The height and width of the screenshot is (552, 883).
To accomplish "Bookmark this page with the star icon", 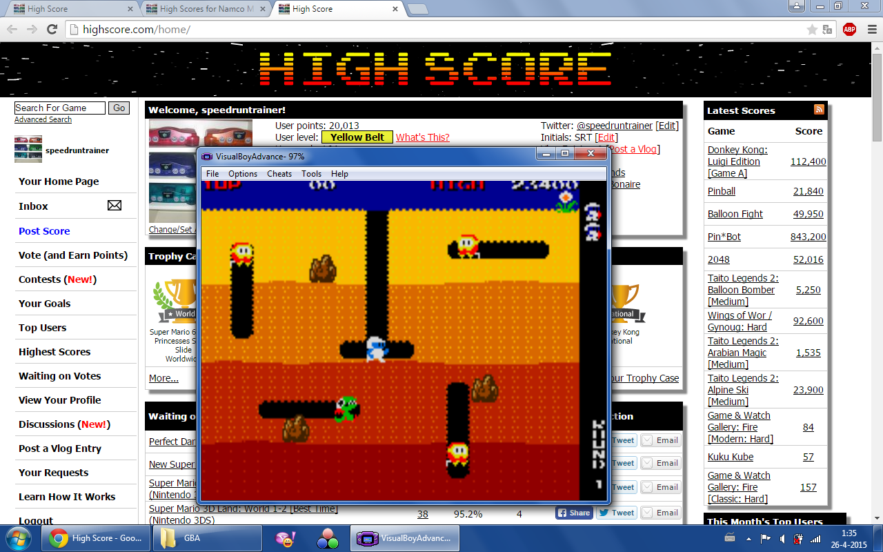I will 812,29.
